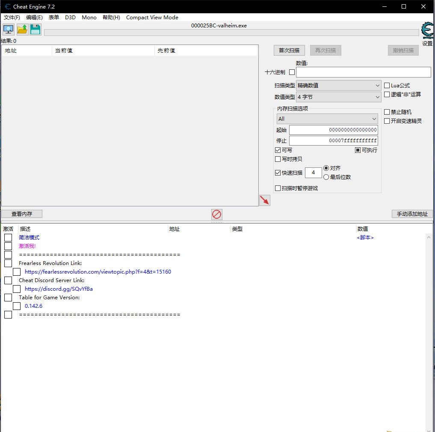Click the open process computer icon
The image size is (435, 432).
coord(8,30)
